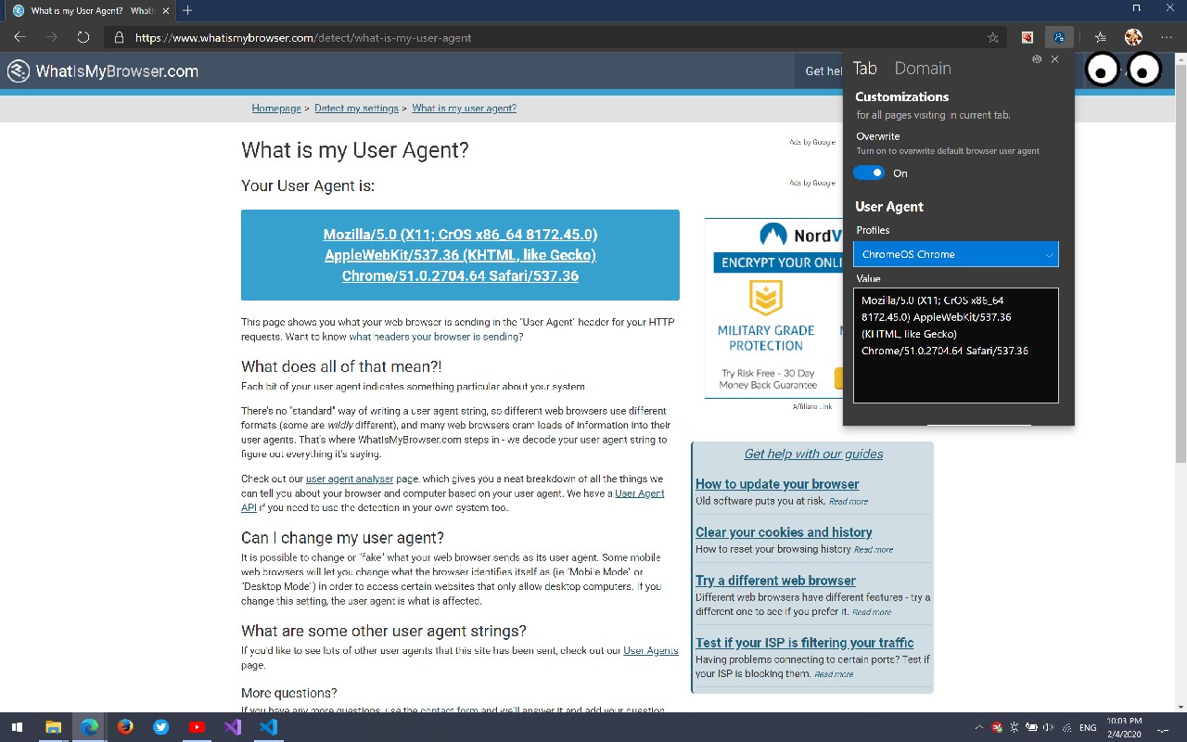Click the Homepage breadcrumb link
The image size is (1187, 742).
276,109
